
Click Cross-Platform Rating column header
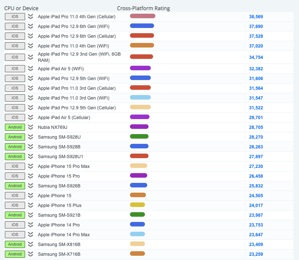143,8
